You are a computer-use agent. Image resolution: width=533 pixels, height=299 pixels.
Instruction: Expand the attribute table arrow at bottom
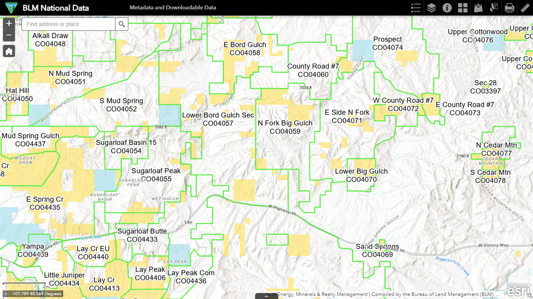point(266,296)
